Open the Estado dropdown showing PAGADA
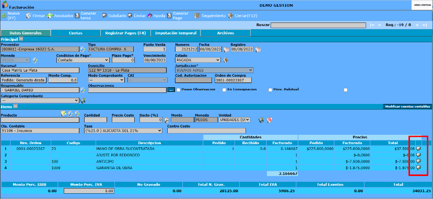Viewport: 433px width, 199px height. [x=198, y=60]
